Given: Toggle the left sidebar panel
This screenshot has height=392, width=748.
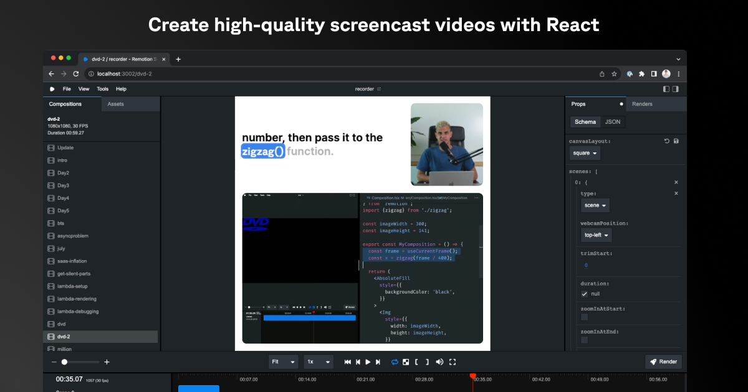Looking at the screenshot, I should [x=666, y=89].
